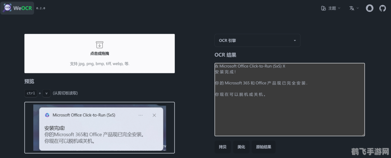Click inside the OCR result text area

click(290, 99)
